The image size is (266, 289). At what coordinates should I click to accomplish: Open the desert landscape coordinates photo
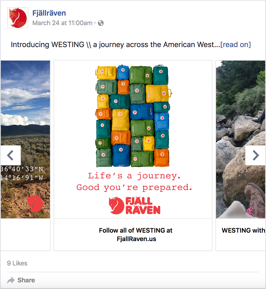(25, 139)
